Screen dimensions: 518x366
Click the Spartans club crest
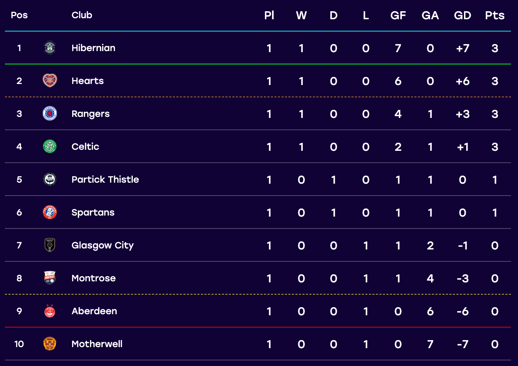click(50, 212)
